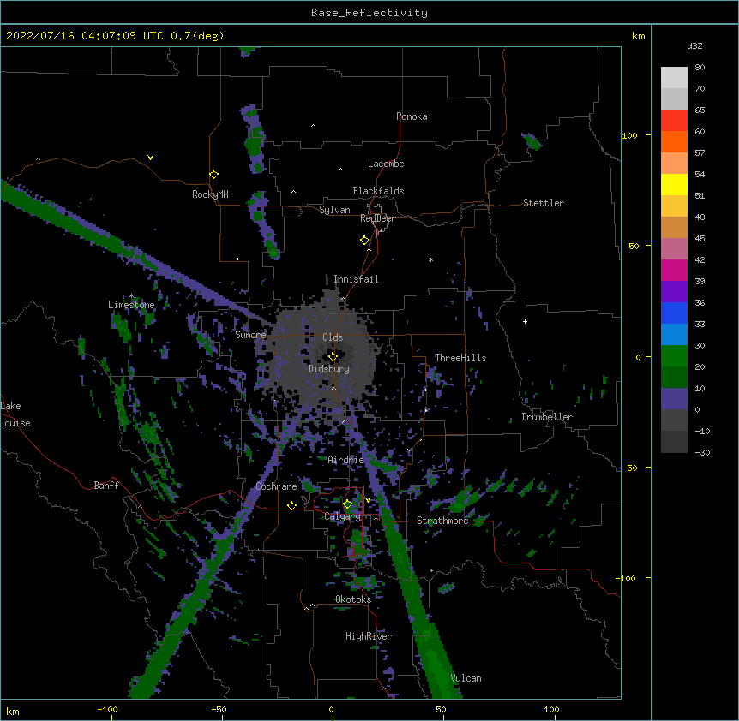Screen dimensions: 739x721
Task: Click the Blackfalds city label
Action: point(378,191)
